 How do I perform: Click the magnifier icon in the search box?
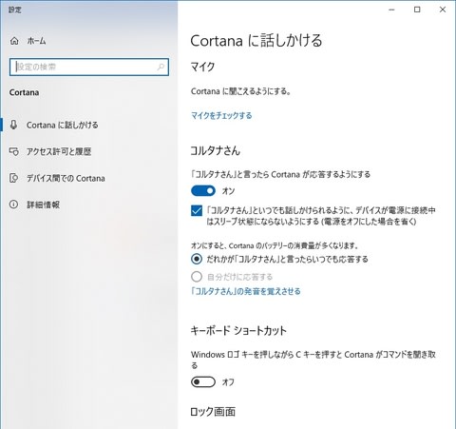click(161, 67)
